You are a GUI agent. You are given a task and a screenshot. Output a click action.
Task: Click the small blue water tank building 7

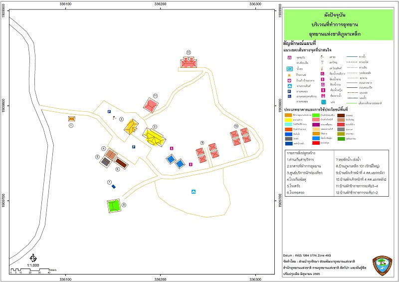tap(114, 187)
